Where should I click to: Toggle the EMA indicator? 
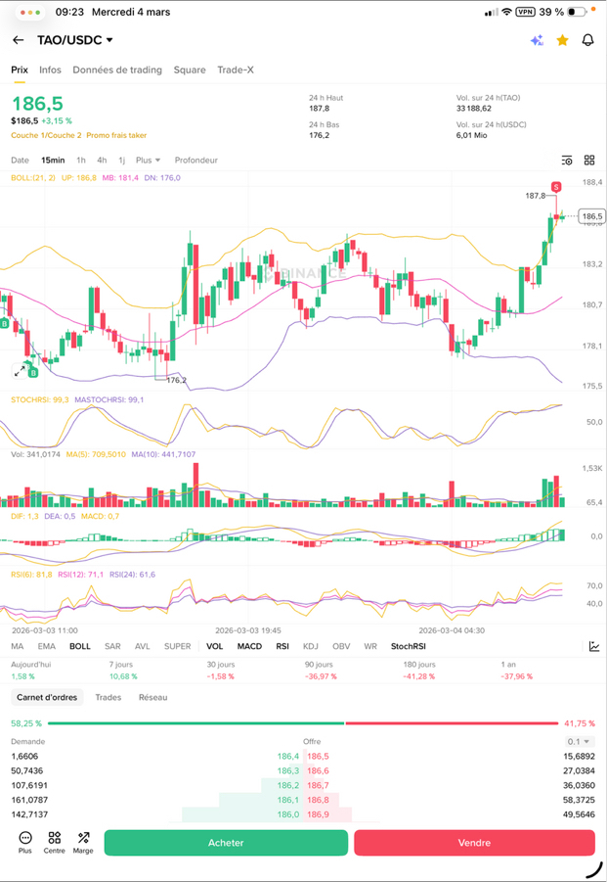pos(47,646)
